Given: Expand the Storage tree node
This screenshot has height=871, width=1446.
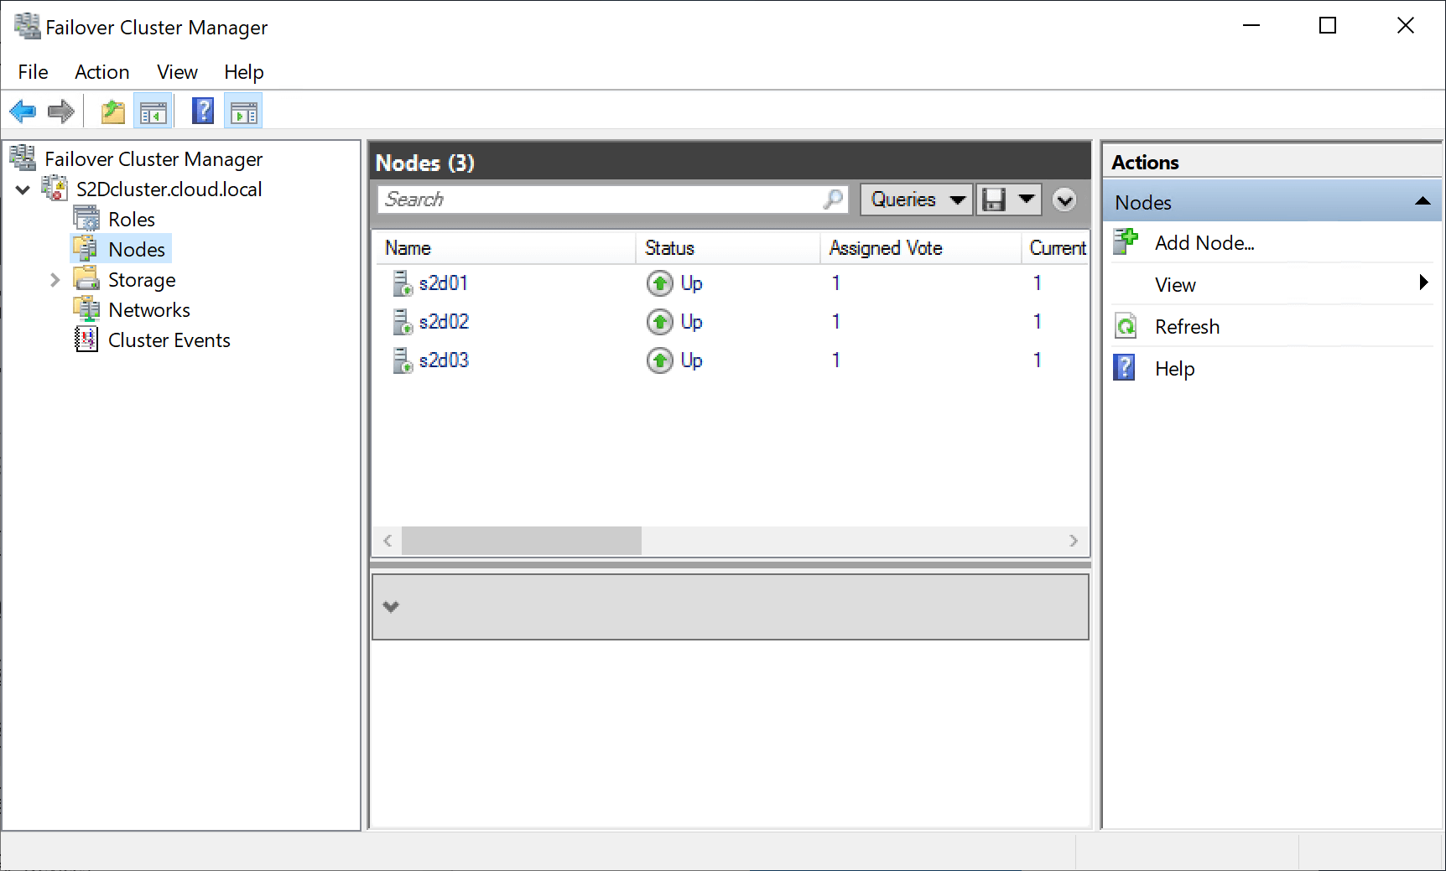Looking at the screenshot, I should pos(55,279).
